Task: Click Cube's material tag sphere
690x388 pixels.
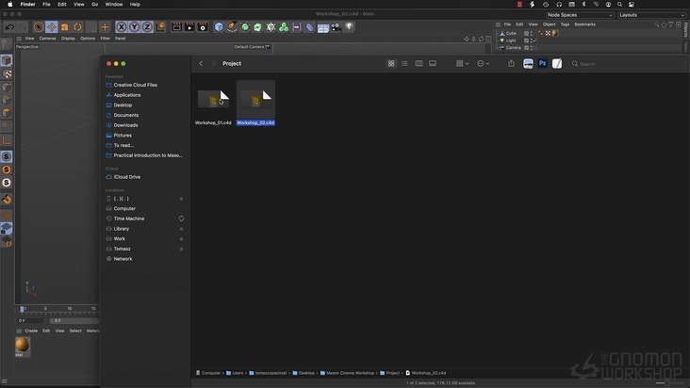Action: pyautogui.click(x=555, y=33)
